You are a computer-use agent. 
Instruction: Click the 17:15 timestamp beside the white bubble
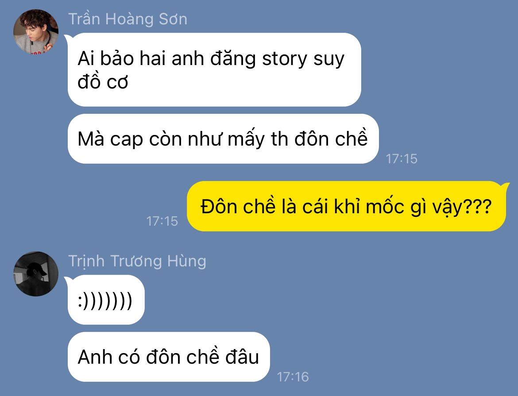click(x=402, y=159)
